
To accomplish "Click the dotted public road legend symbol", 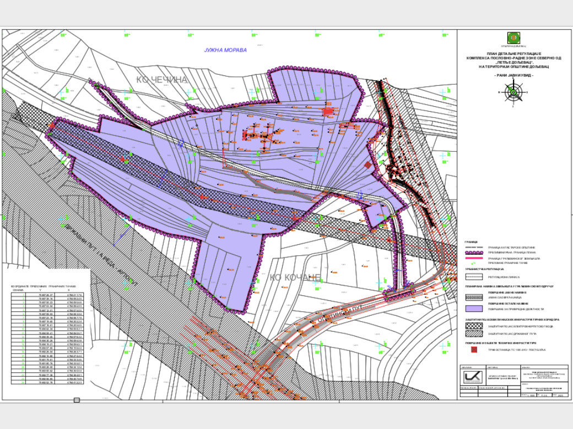I will [x=473, y=297].
